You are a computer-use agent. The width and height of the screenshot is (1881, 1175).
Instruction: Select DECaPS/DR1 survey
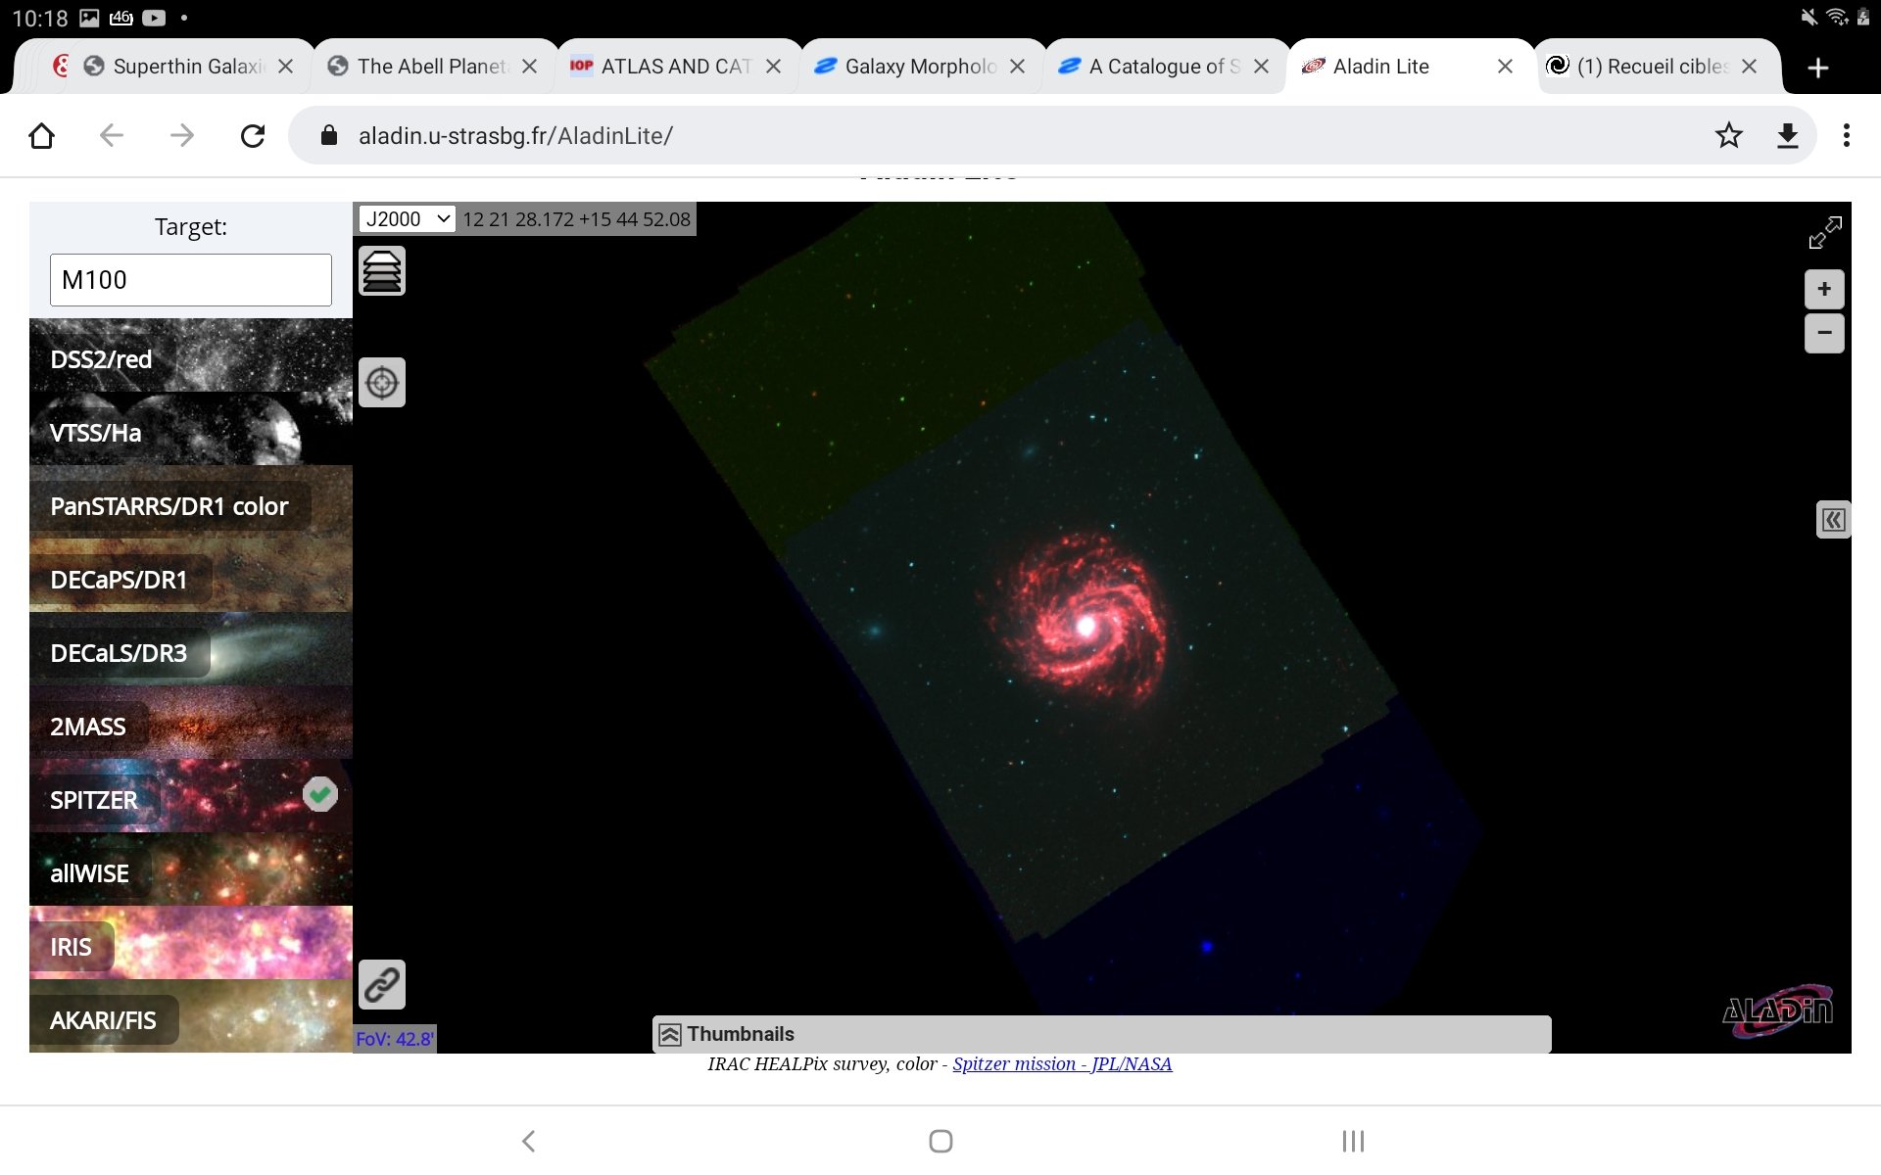[x=191, y=576]
